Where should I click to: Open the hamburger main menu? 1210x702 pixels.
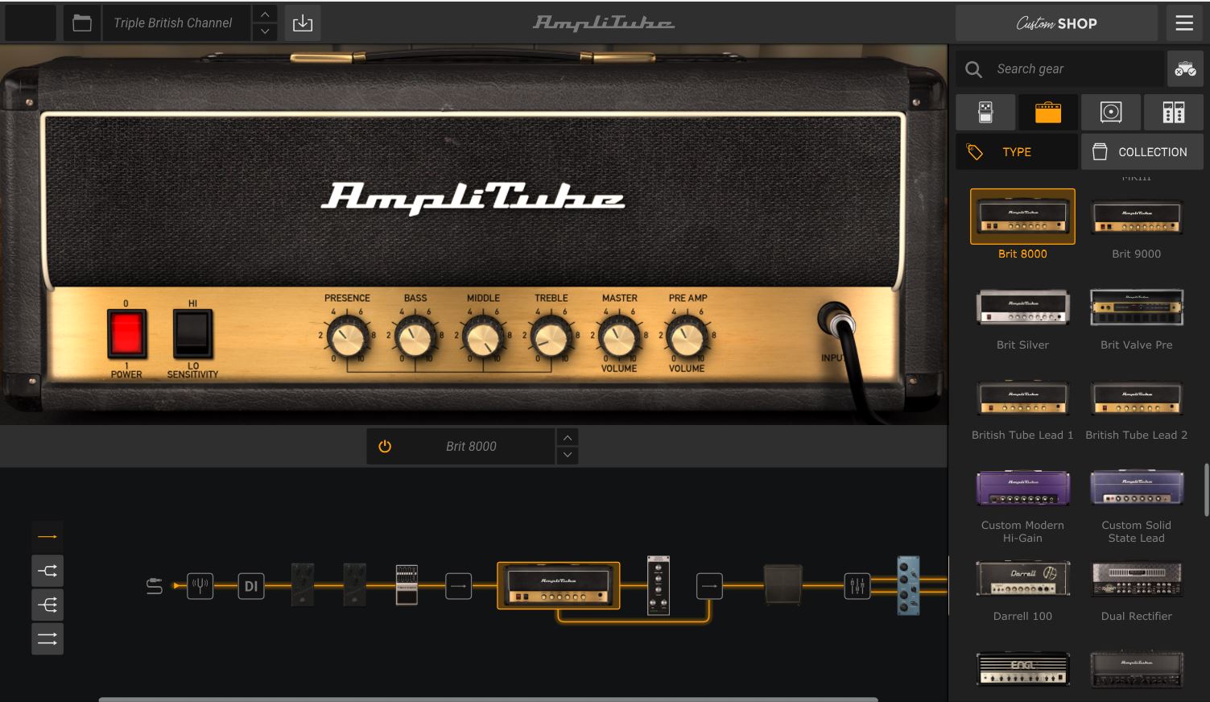[x=1184, y=23]
